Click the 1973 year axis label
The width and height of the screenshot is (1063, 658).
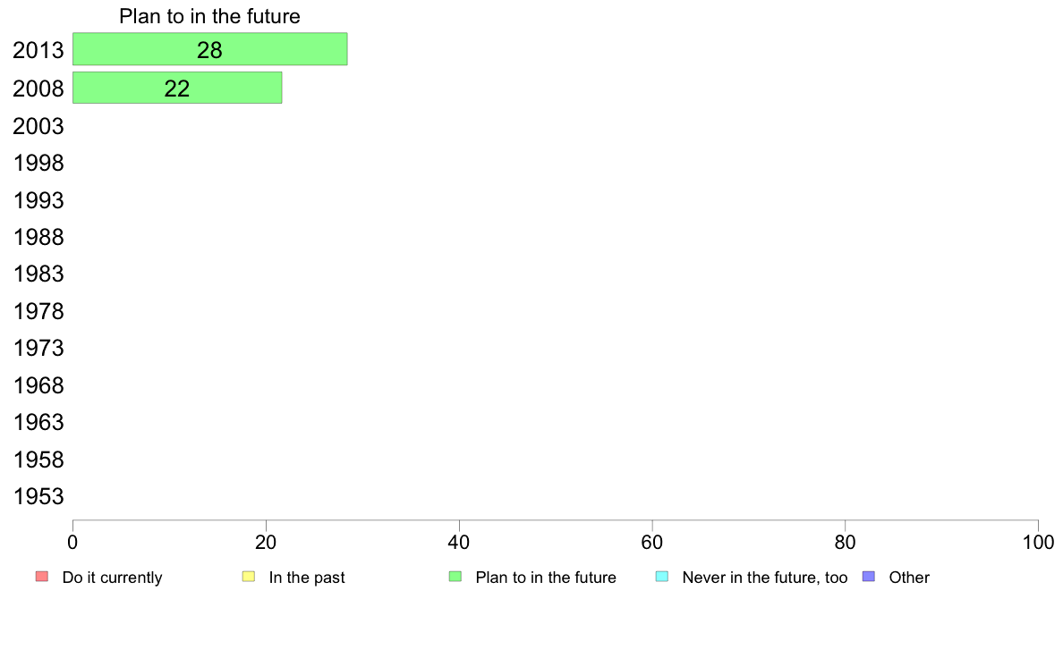tap(38, 349)
